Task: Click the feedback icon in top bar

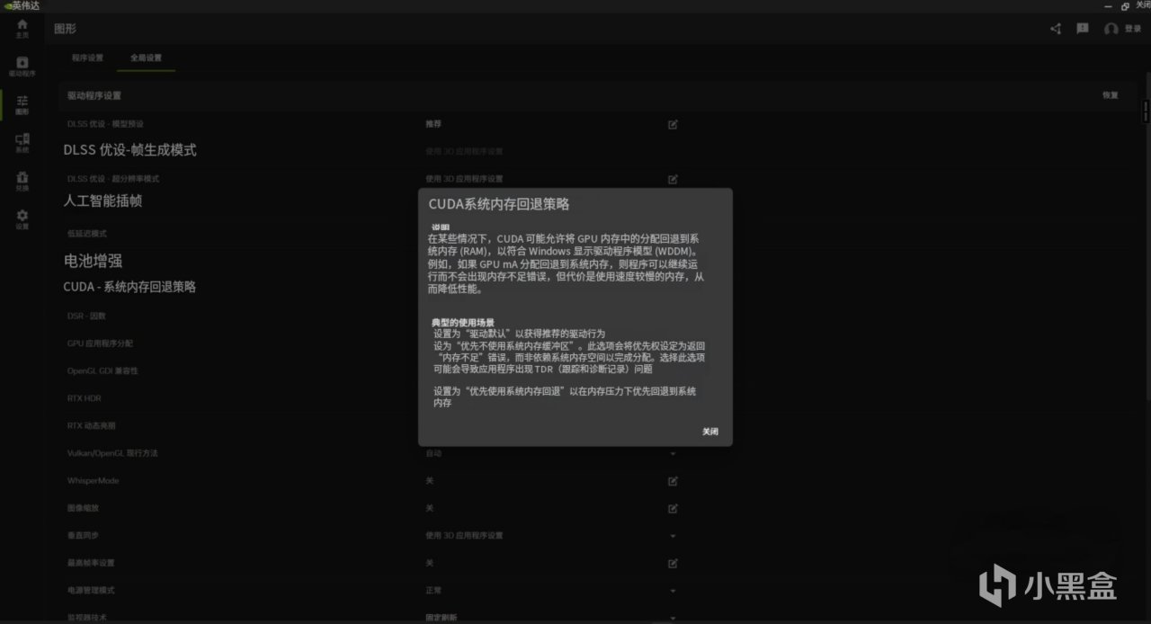Action: (1083, 29)
